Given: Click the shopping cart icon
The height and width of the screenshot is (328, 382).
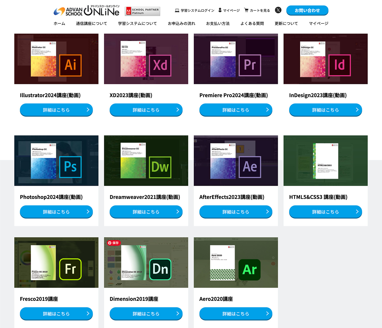Looking at the screenshot, I should [x=246, y=10].
